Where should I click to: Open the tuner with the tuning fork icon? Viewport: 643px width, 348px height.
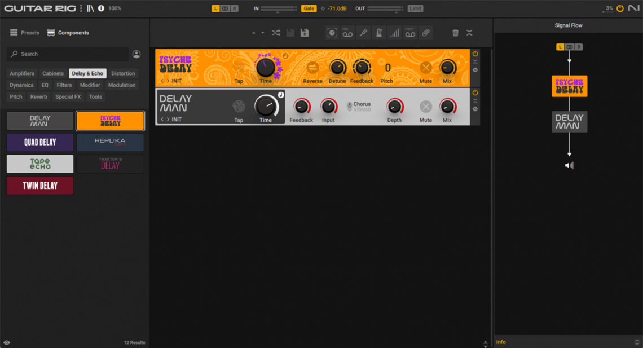363,32
